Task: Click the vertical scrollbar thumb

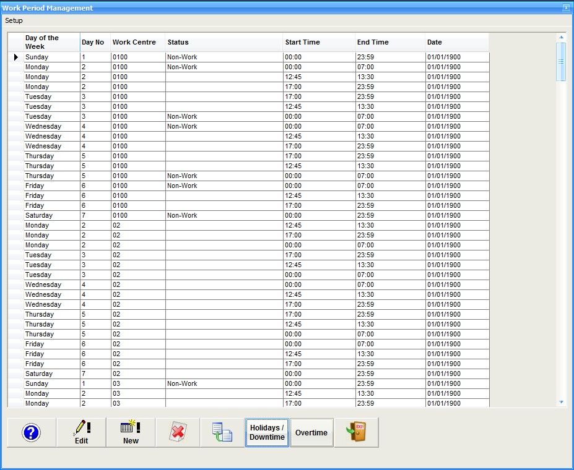Action: 561,61
